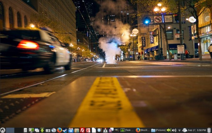The width and height of the screenshot is (212, 133).
Task: Launch FileZilla from the panel
Action: [x=82, y=130]
